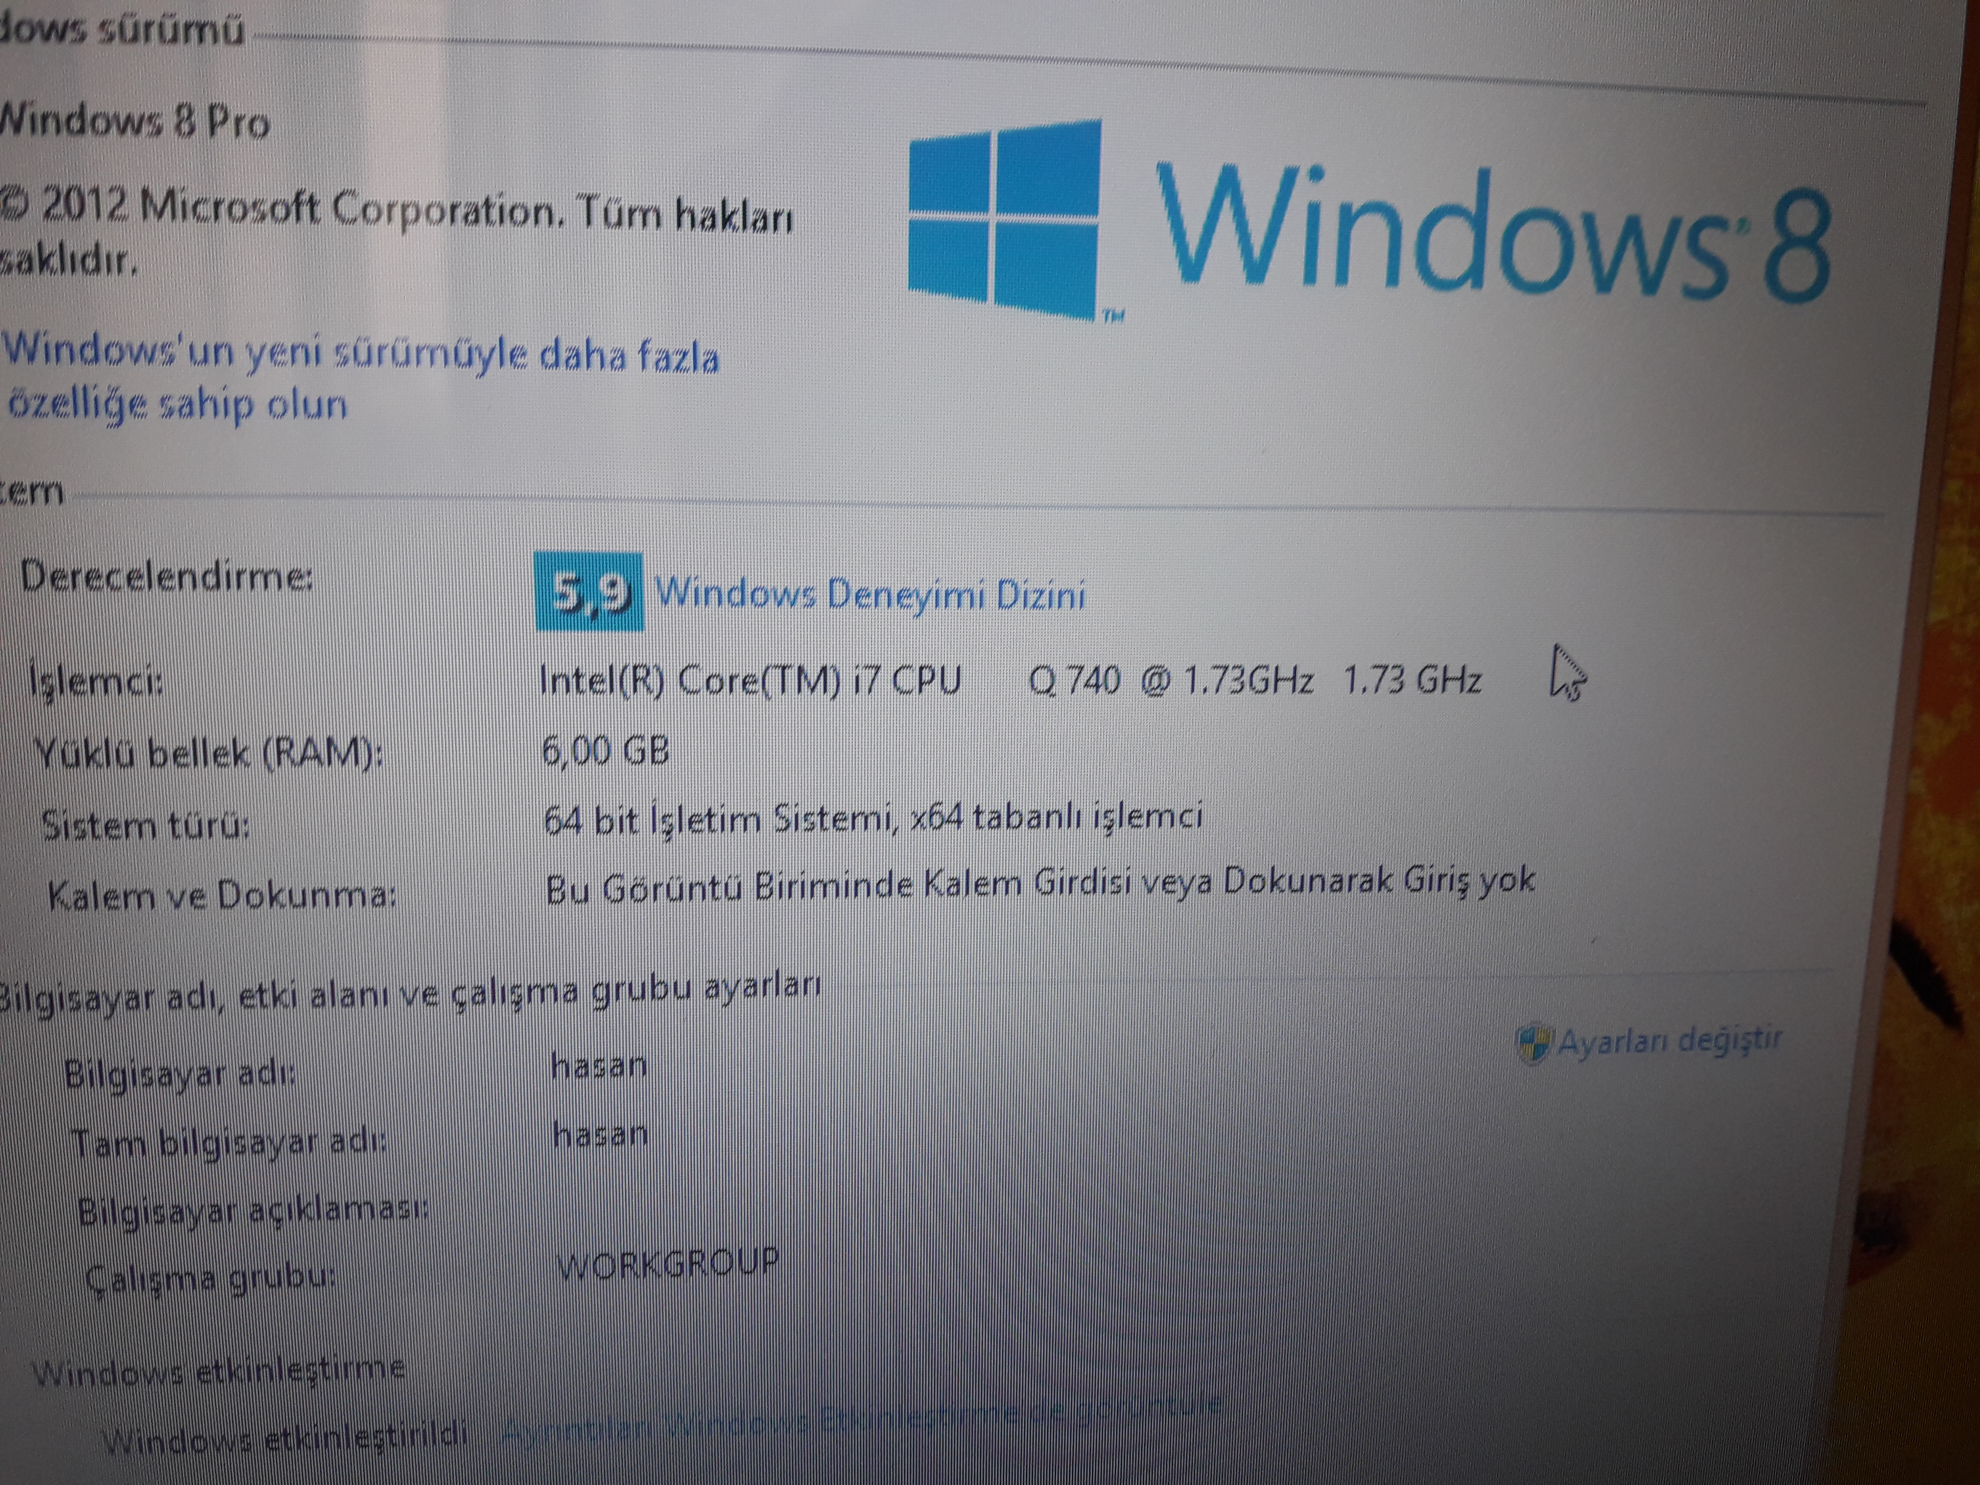1980x1485 pixels.
Task: Select hasan in the Tam bilgisayar adı row
Action: pos(601,1135)
